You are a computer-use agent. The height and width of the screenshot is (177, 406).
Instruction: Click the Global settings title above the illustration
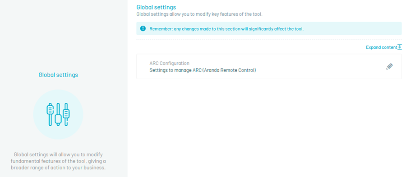point(58,75)
